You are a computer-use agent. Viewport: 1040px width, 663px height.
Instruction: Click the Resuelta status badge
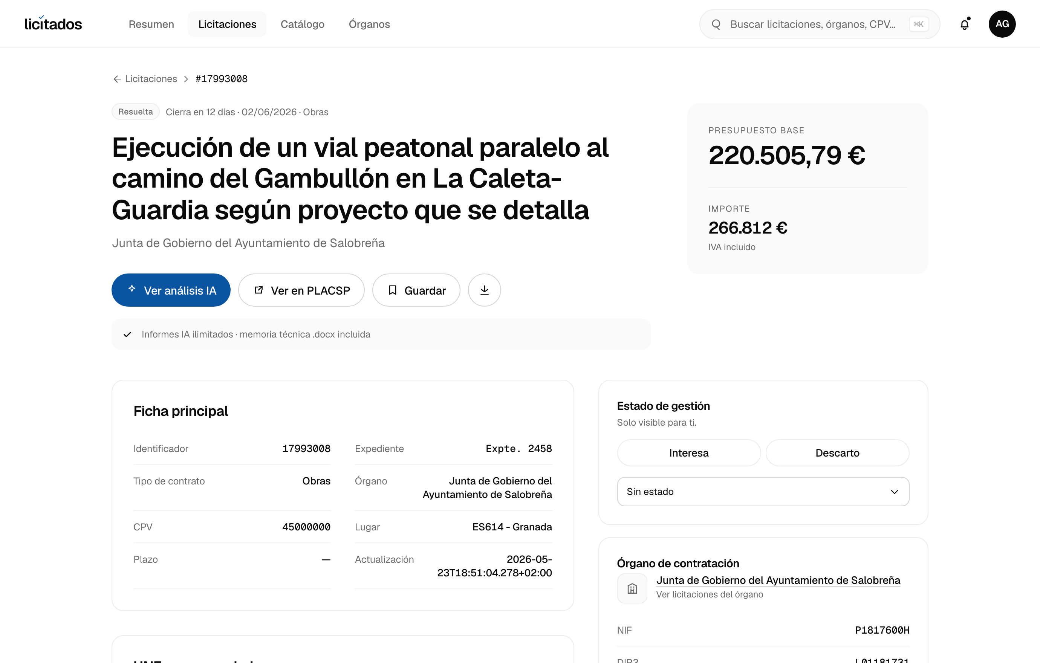(136, 112)
